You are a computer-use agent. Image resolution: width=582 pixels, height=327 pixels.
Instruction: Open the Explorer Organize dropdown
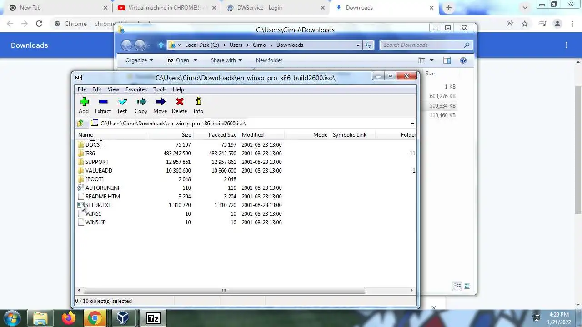(139, 60)
